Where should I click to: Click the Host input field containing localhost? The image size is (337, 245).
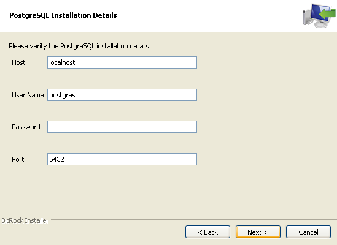click(x=122, y=62)
